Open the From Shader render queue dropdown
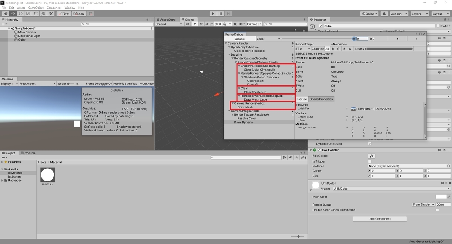Screen dimensions: 452x244 click(423, 205)
